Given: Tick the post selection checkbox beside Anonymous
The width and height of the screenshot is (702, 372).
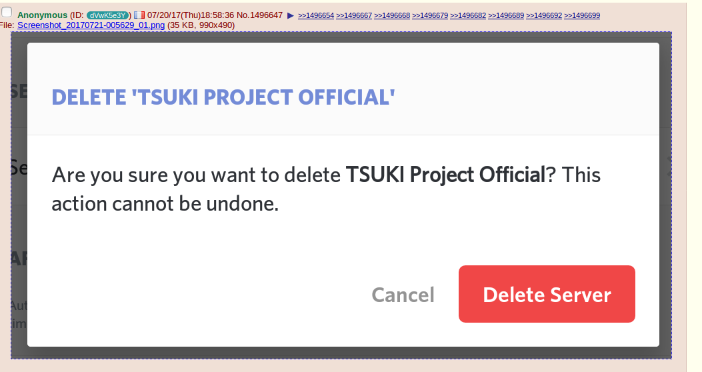Looking at the screenshot, I should [x=7, y=12].
